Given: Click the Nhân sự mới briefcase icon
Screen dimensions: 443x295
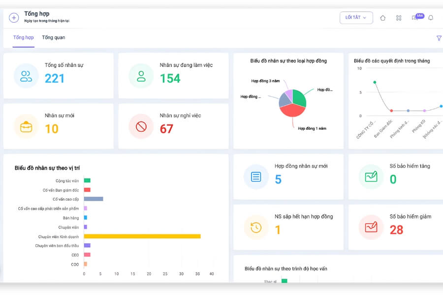Looking at the screenshot, I should point(26,127).
